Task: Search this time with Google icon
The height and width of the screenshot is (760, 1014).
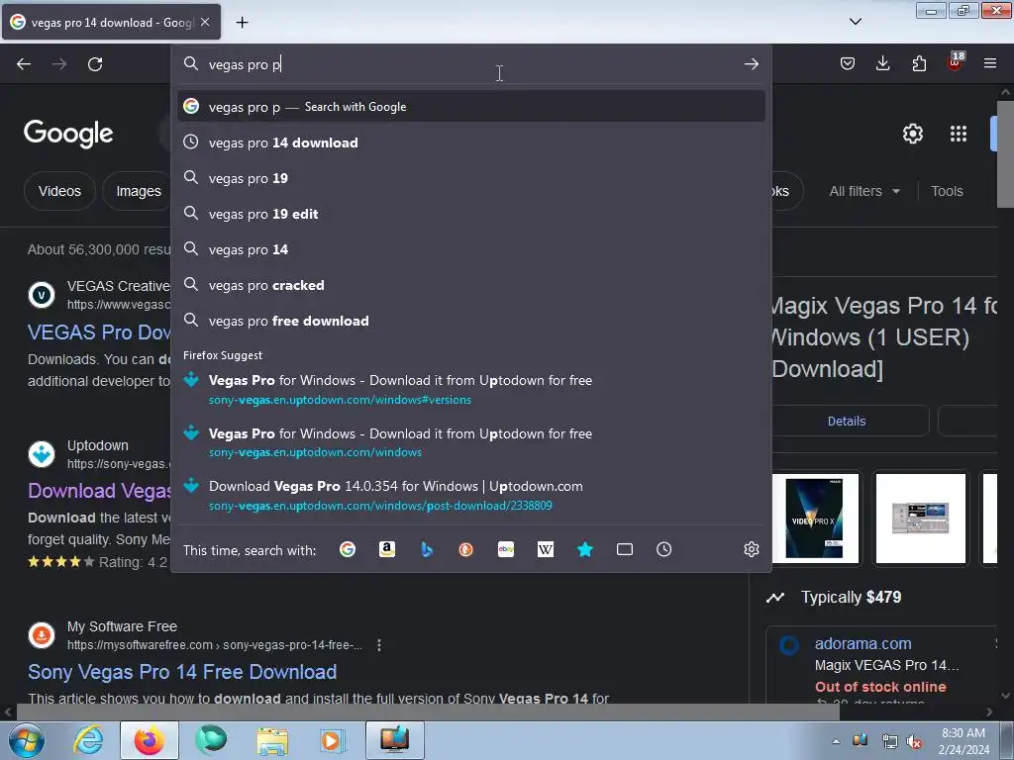Action: (x=348, y=549)
